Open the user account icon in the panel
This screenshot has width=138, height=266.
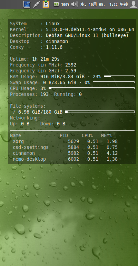(x=134, y=5)
